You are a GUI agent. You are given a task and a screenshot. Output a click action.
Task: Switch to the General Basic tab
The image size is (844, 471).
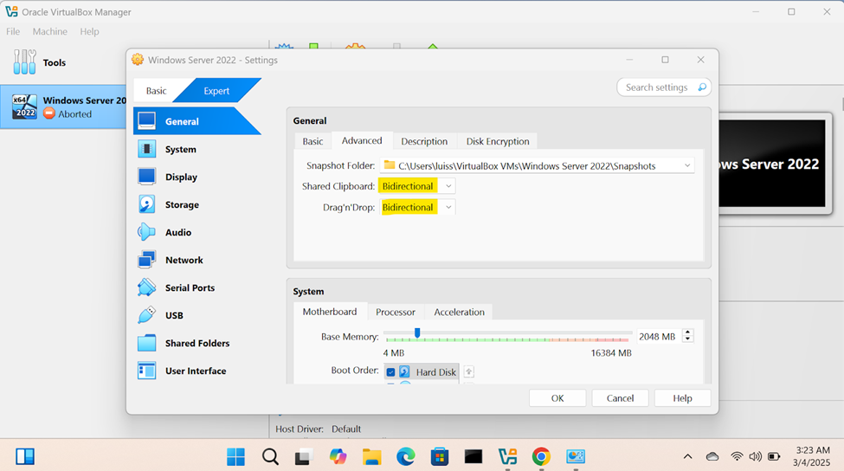pos(312,141)
